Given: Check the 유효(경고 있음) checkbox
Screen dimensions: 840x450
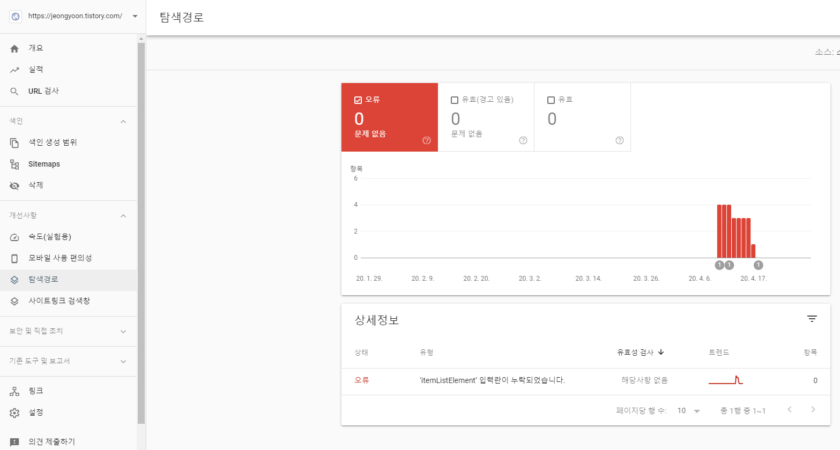Looking at the screenshot, I should [455, 100].
